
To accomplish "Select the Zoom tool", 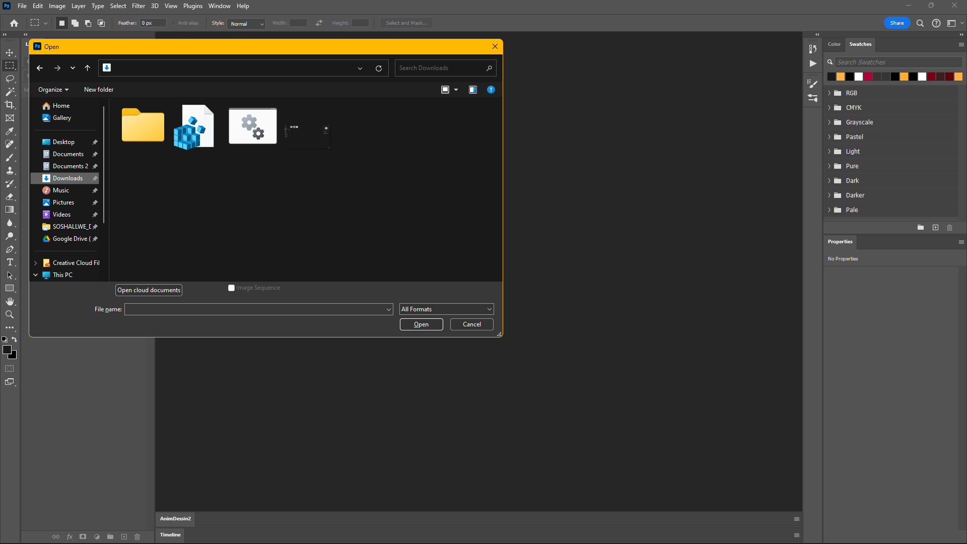I will pos(10,314).
